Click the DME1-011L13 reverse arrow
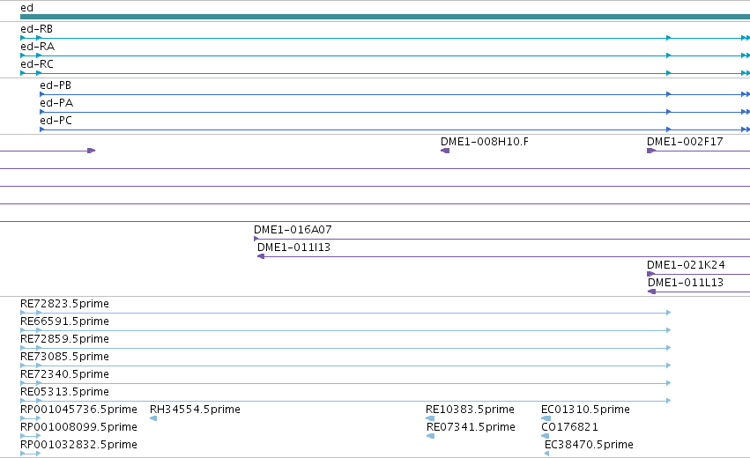 click(651, 292)
